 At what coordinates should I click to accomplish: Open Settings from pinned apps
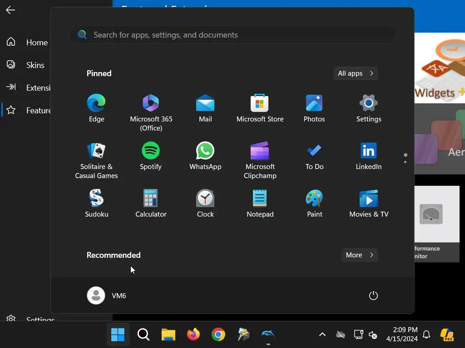pos(369,108)
